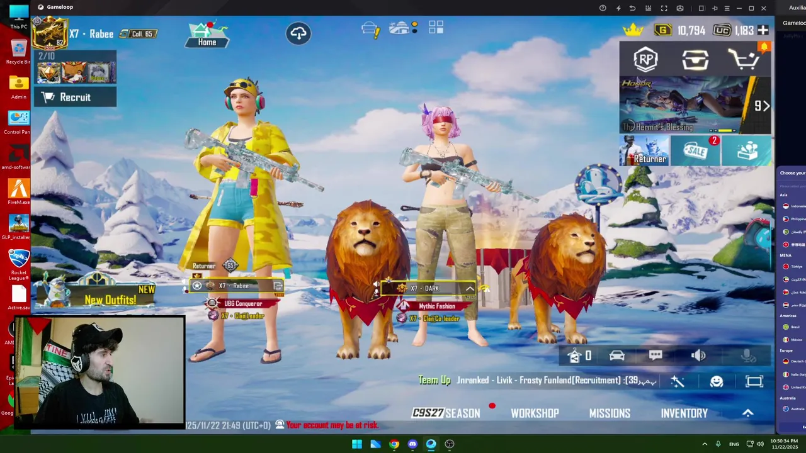Screen dimensions: 806x453
Task: Add UC with the plus button
Action: [763, 30]
